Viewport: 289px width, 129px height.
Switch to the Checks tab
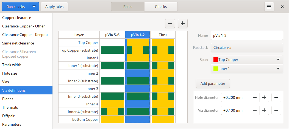point(161,7)
